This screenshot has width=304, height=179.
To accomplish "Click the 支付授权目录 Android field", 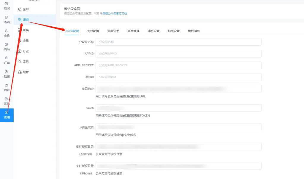I will point(178,146).
